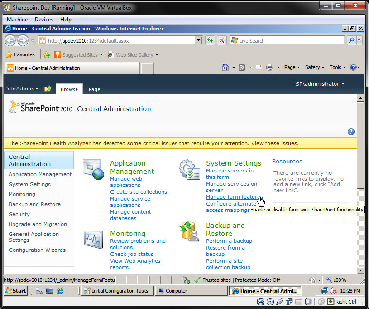
Task: Click the green Refresh page icon
Action: (x=210, y=40)
